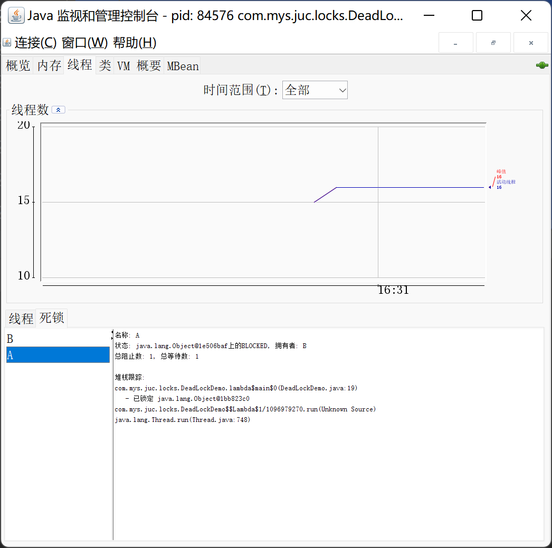The width and height of the screenshot is (552, 548).
Task: Collapse the 线程数 chart with double-arrow button
Action: [x=59, y=110]
